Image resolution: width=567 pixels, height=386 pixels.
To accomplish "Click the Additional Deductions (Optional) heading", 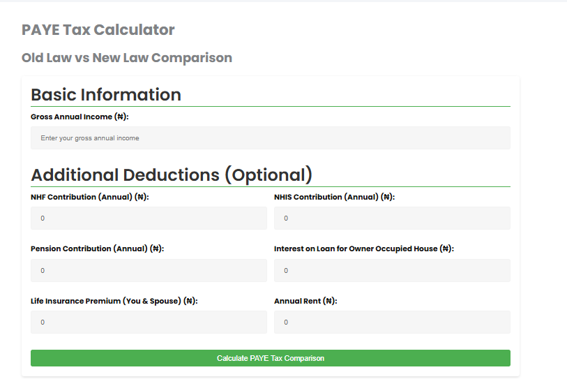I will [172, 175].
